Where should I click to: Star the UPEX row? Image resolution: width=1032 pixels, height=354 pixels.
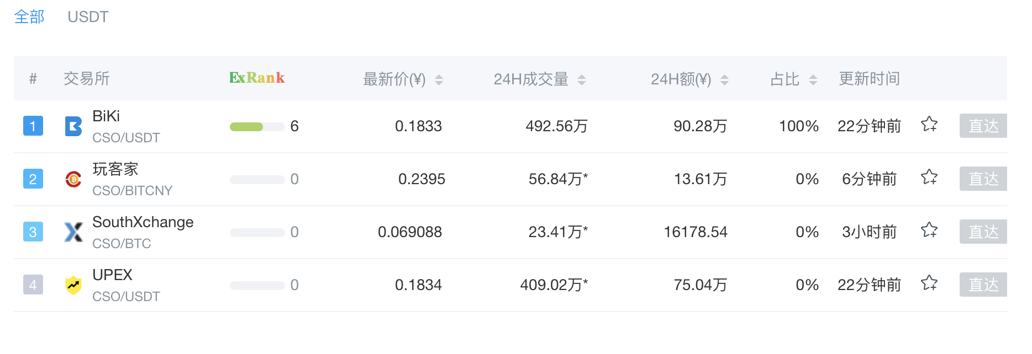[929, 283]
